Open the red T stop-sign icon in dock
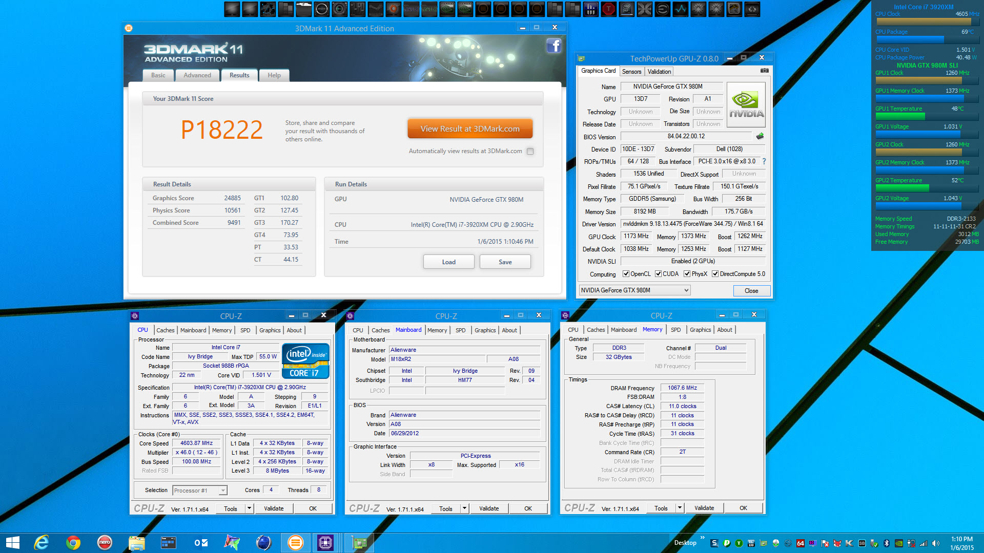 (608, 9)
